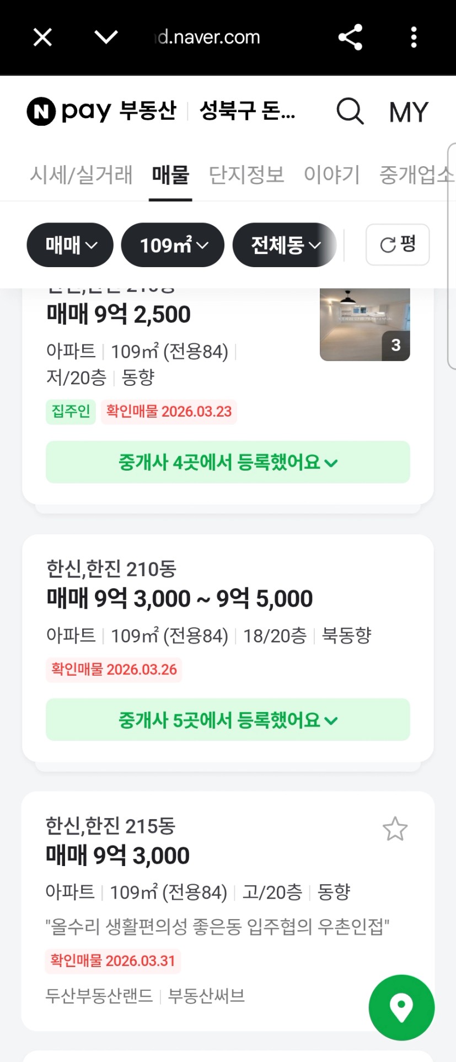Image resolution: width=456 pixels, height=1062 pixels.
Task: Open the 전체동 building filter dropdown
Action: [x=285, y=245]
